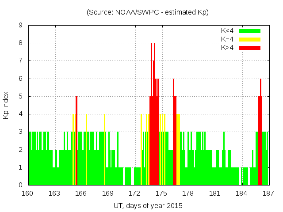This screenshot has width=283, height=212.
Task: Click the 'Kp index' y-axis label
Action: pyautogui.click(x=6, y=105)
